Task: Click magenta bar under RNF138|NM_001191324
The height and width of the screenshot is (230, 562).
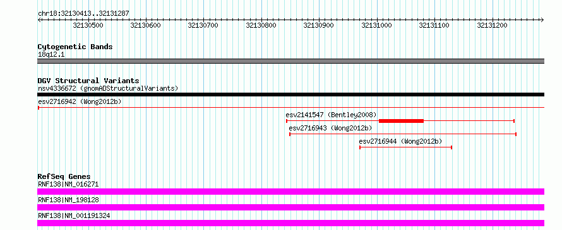Action: pyautogui.click(x=290, y=223)
